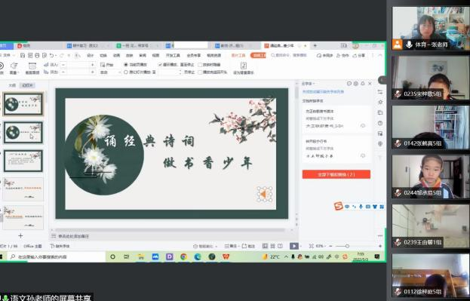This screenshot has width=470, height=301.
Task: Toggle the hide during slideshow checkbox
Action: (200, 65)
